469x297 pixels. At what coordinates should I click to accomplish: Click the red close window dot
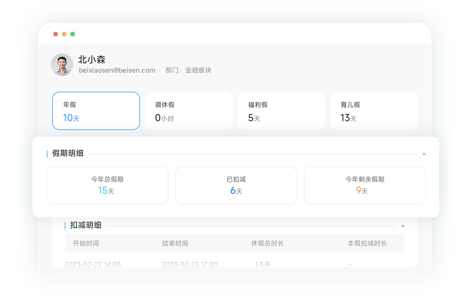[x=55, y=34]
